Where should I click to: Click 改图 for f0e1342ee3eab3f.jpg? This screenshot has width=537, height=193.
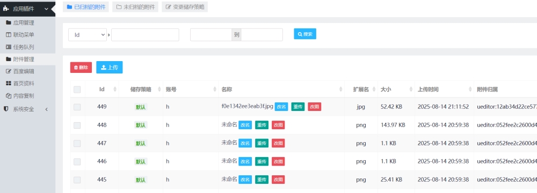314,107
